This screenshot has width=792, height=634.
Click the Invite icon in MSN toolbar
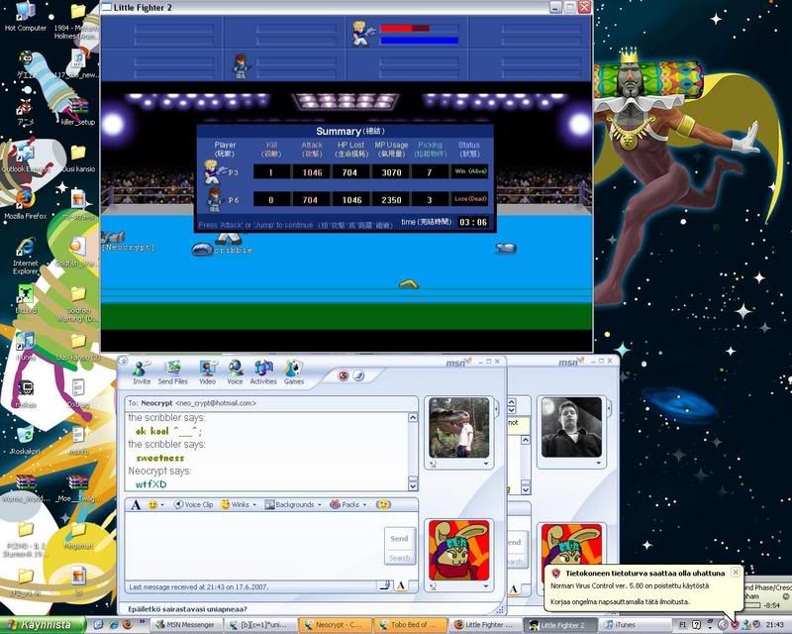pyautogui.click(x=142, y=371)
